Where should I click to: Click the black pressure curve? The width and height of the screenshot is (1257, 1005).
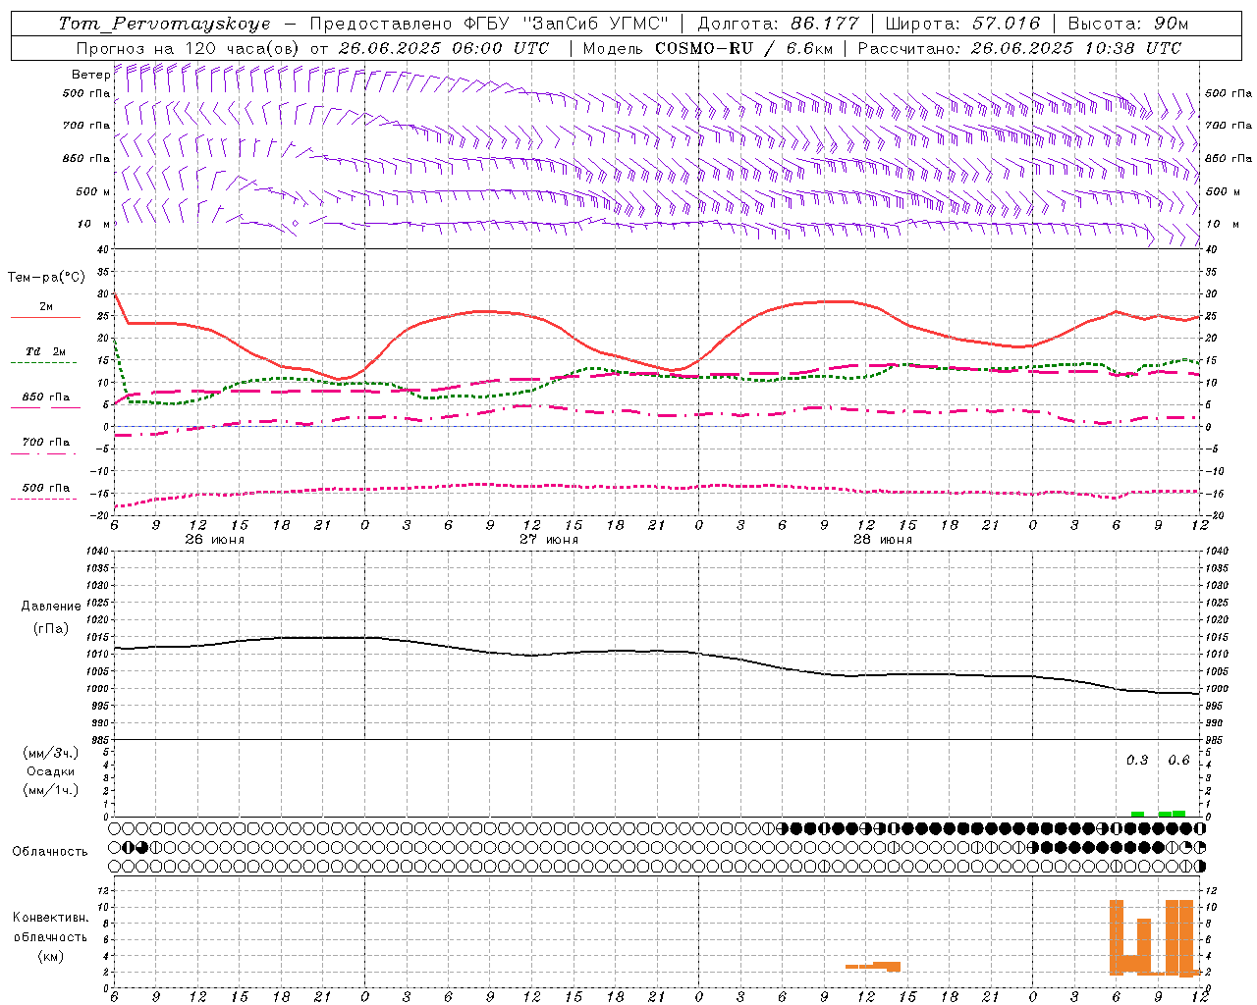658,651
